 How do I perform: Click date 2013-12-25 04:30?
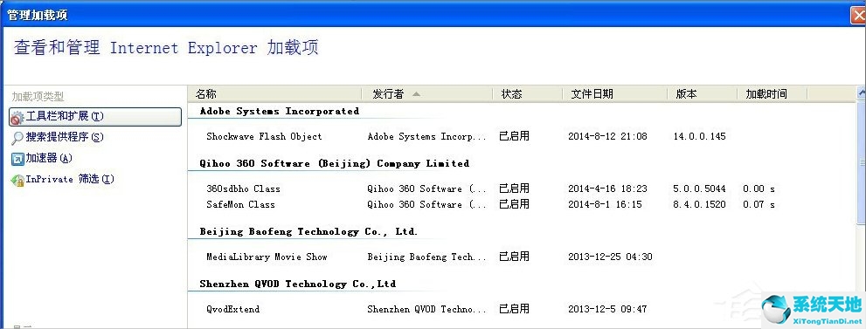tap(610, 257)
